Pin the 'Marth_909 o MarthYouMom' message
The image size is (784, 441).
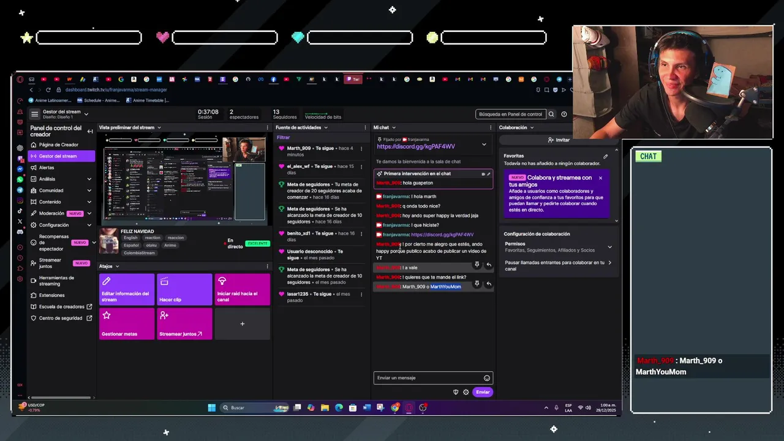(477, 284)
